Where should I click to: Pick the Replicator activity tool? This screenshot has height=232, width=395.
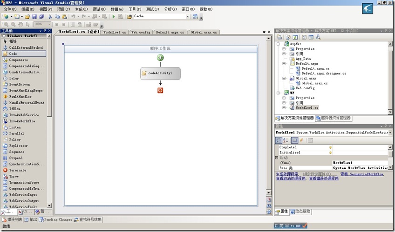[x=24, y=146]
